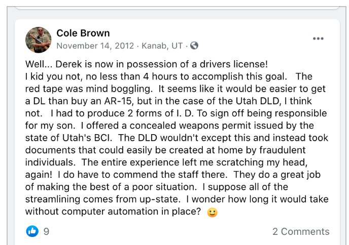Click the smiley emoji ending the post
This screenshot has height=245, width=349.
212,213
